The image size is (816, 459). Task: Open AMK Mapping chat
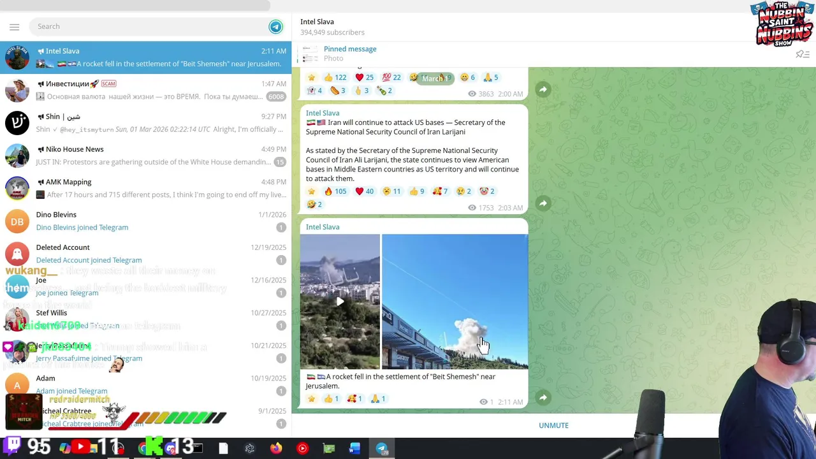pyautogui.click(x=145, y=188)
